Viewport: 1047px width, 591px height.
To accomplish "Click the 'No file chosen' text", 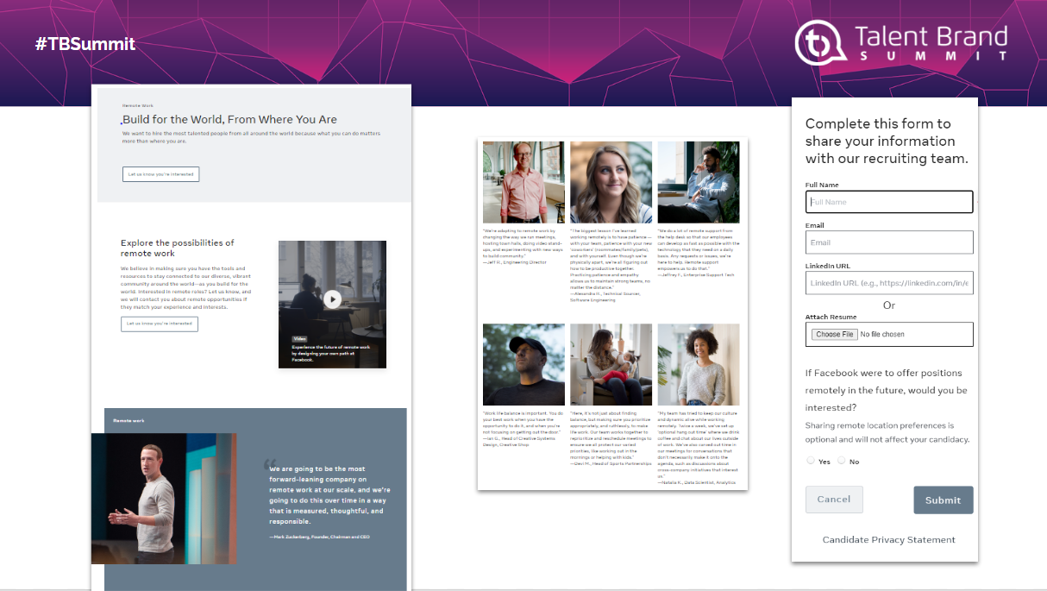I will click(882, 334).
